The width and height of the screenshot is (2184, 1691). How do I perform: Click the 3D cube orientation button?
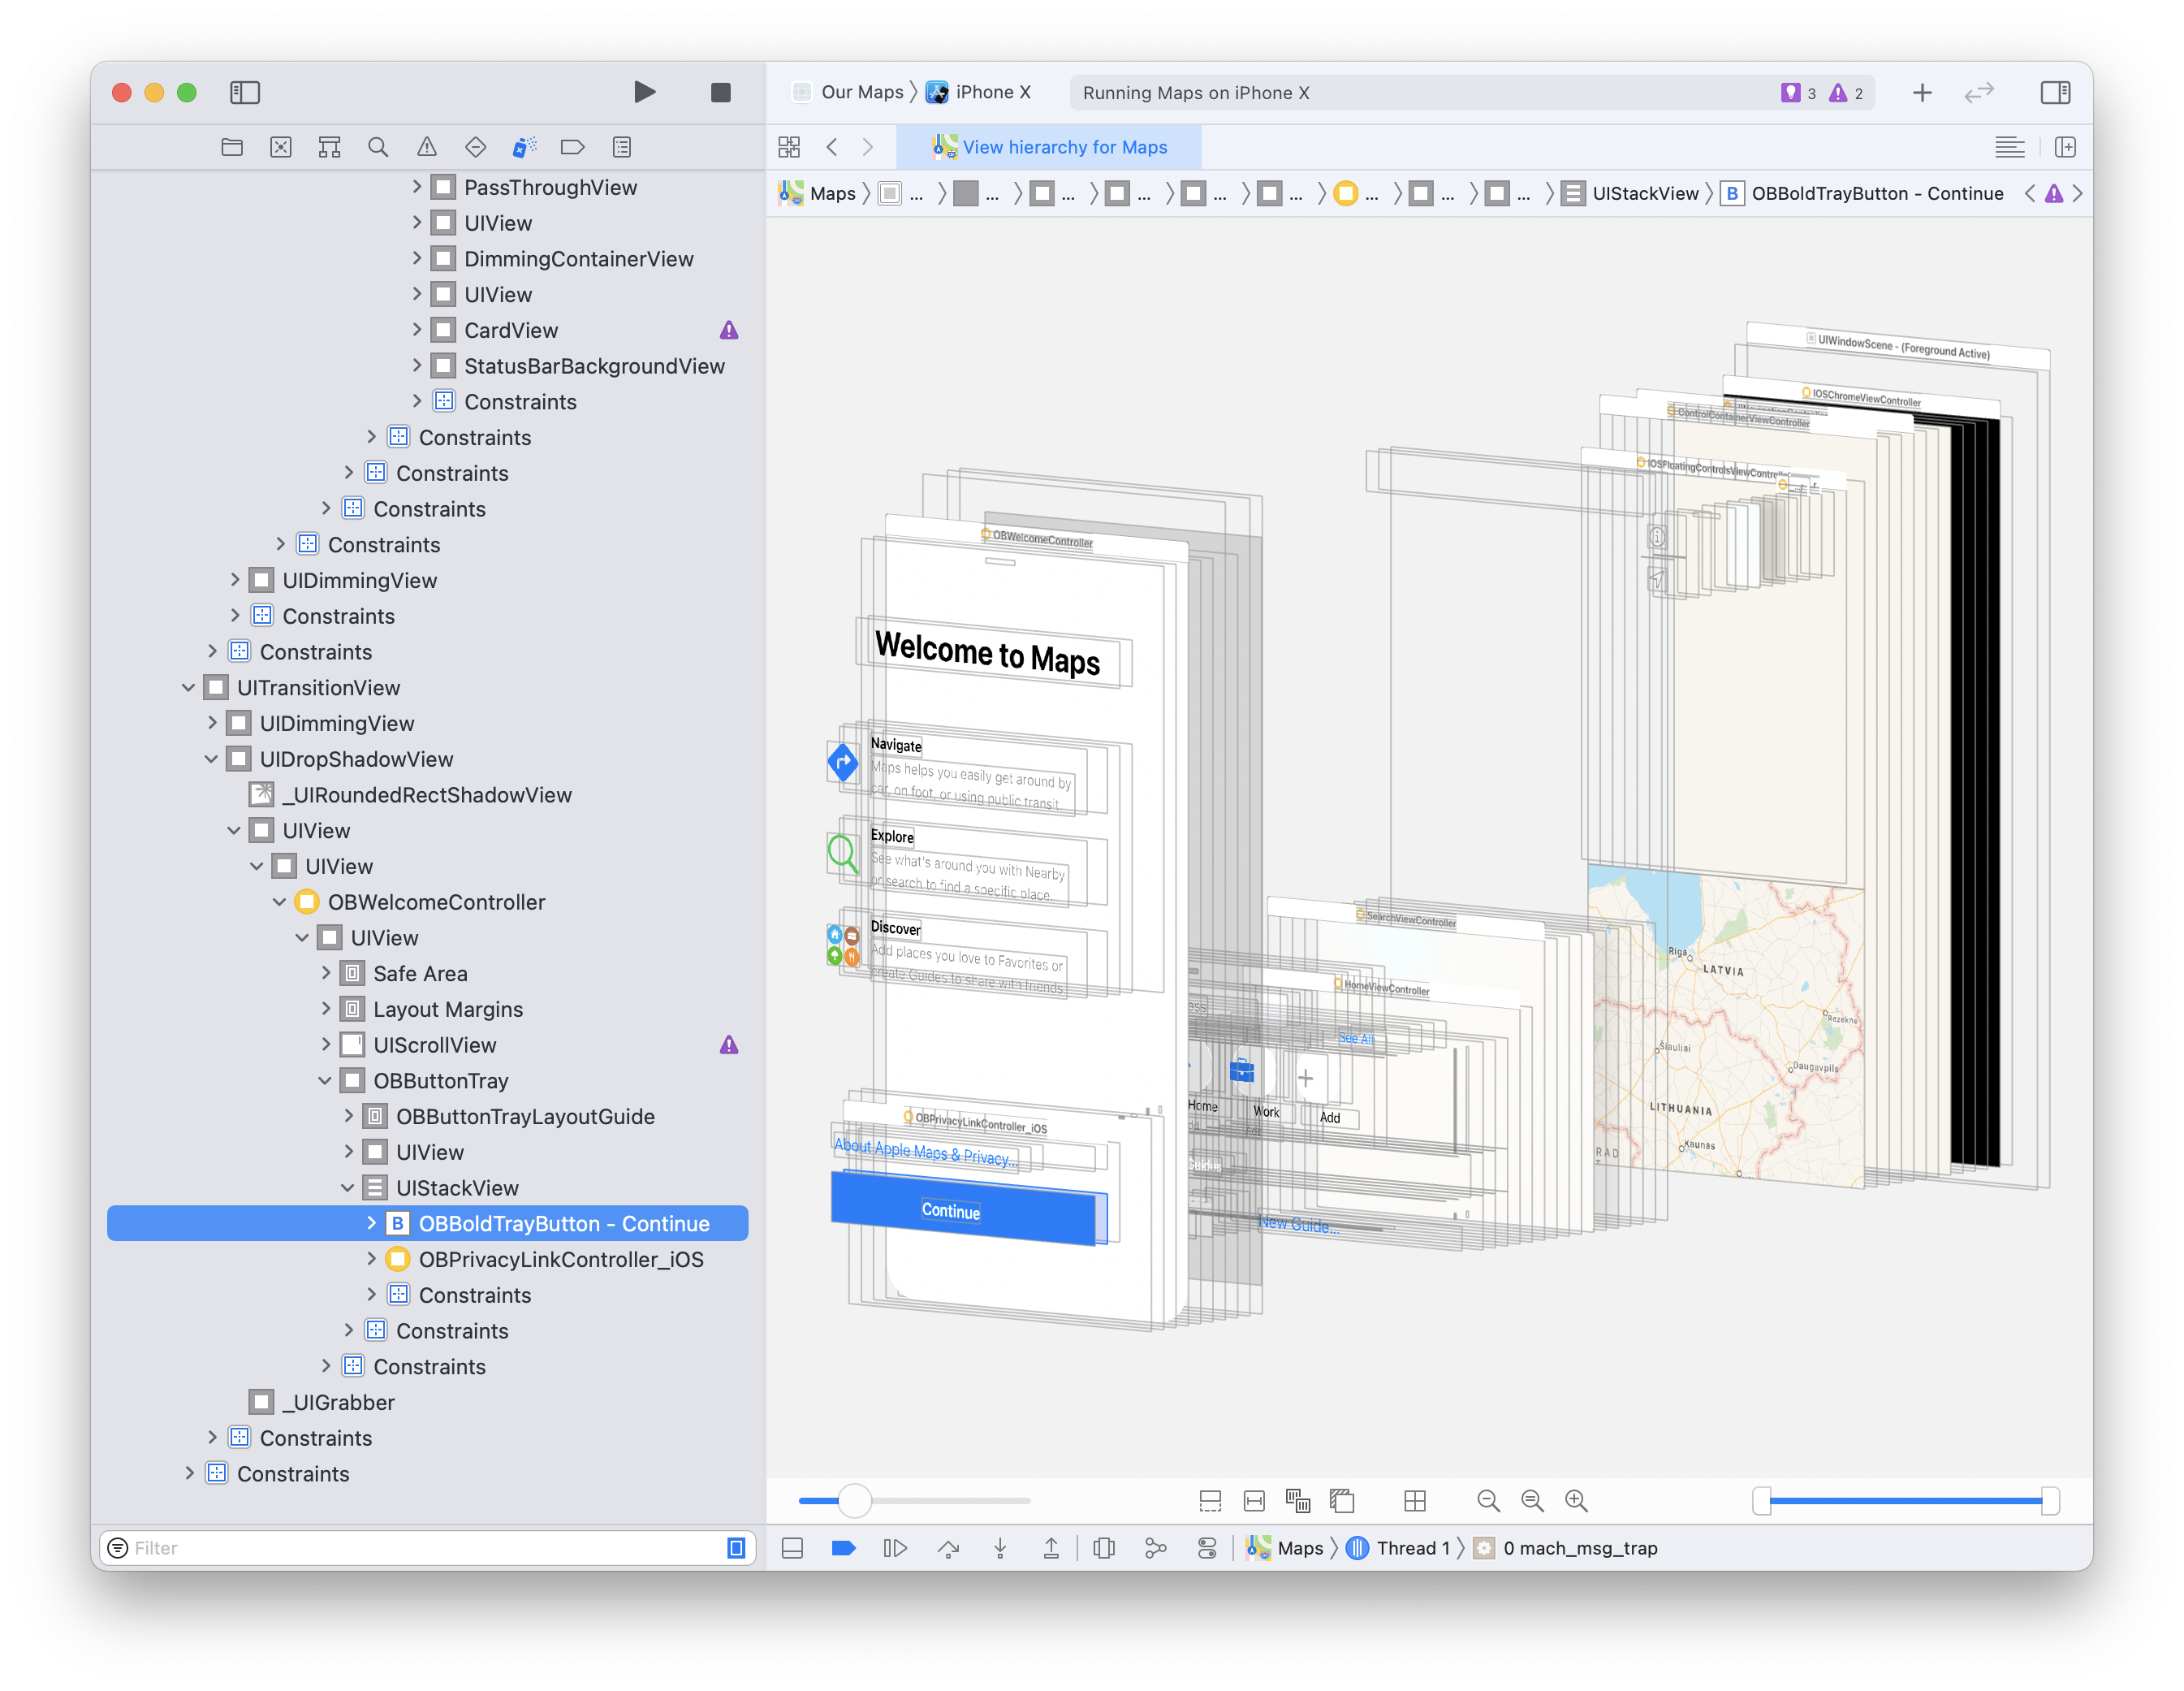click(x=1342, y=1500)
